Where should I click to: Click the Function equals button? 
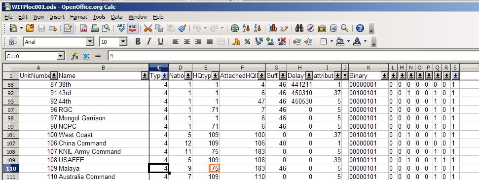point(98,56)
